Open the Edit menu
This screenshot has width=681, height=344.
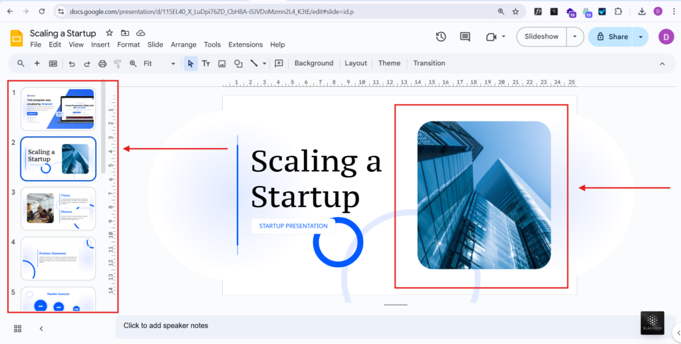(x=55, y=44)
